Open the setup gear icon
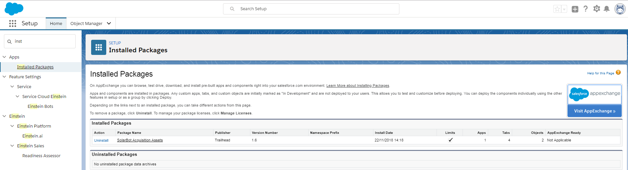This screenshot has height=170, width=628. tap(597, 9)
